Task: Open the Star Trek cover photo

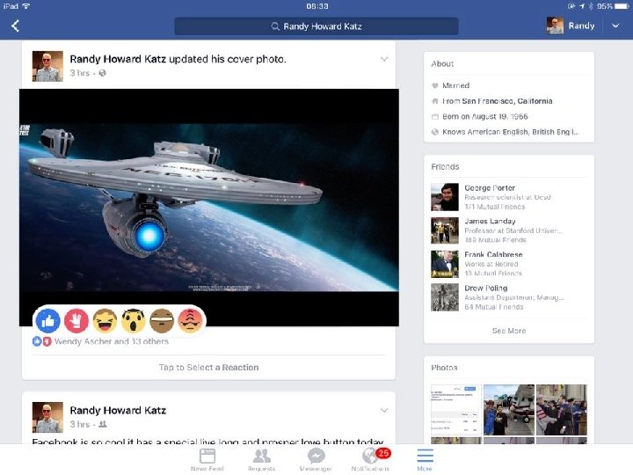Action: (209, 208)
